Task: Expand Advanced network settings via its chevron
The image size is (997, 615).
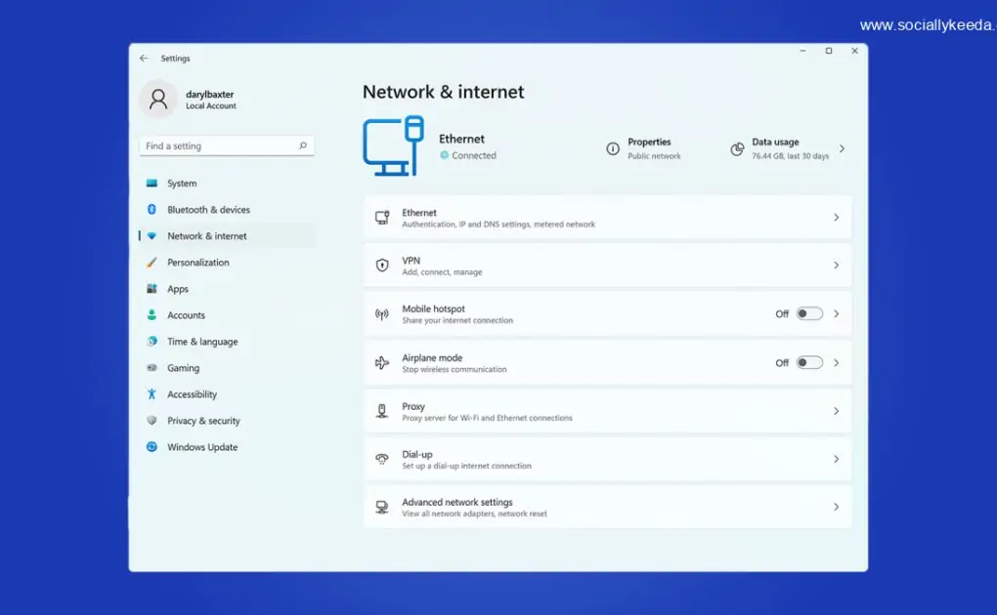Action: click(x=836, y=507)
